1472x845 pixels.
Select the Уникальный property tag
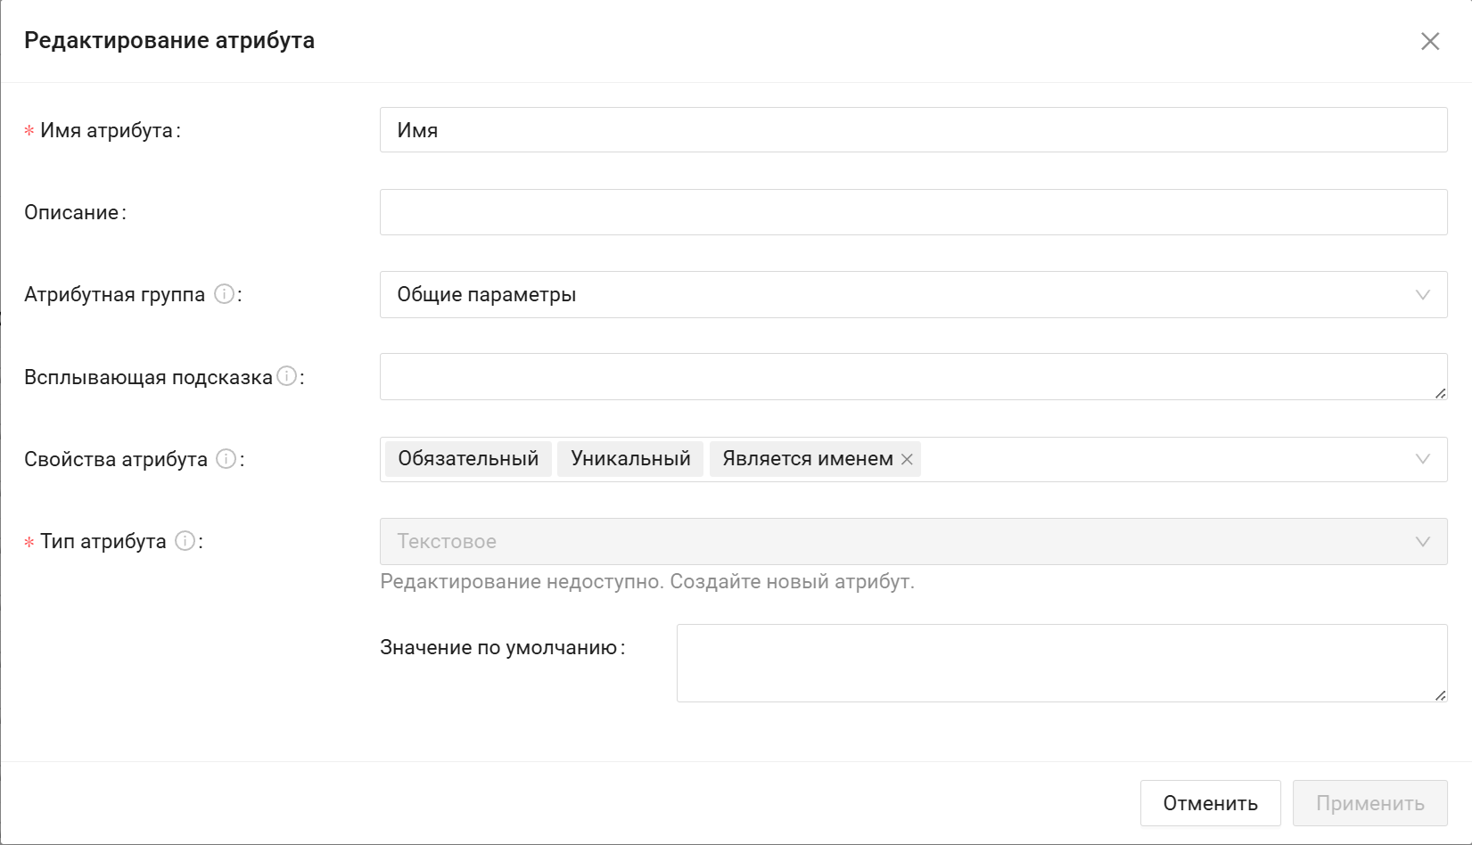tap(630, 459)
